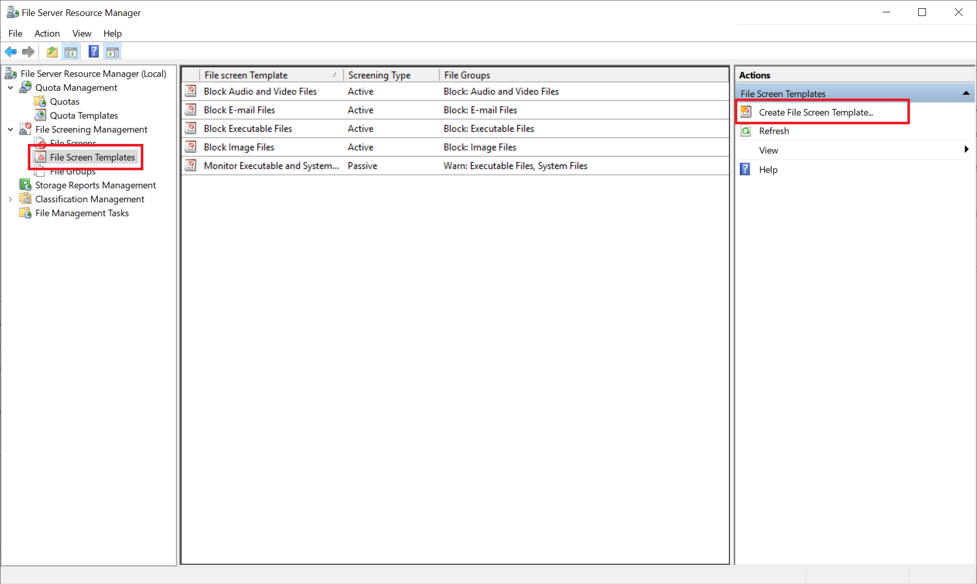Click the Block Image Files row icon
The height and width of the screenshot is (584, 977).
point(191,147)
